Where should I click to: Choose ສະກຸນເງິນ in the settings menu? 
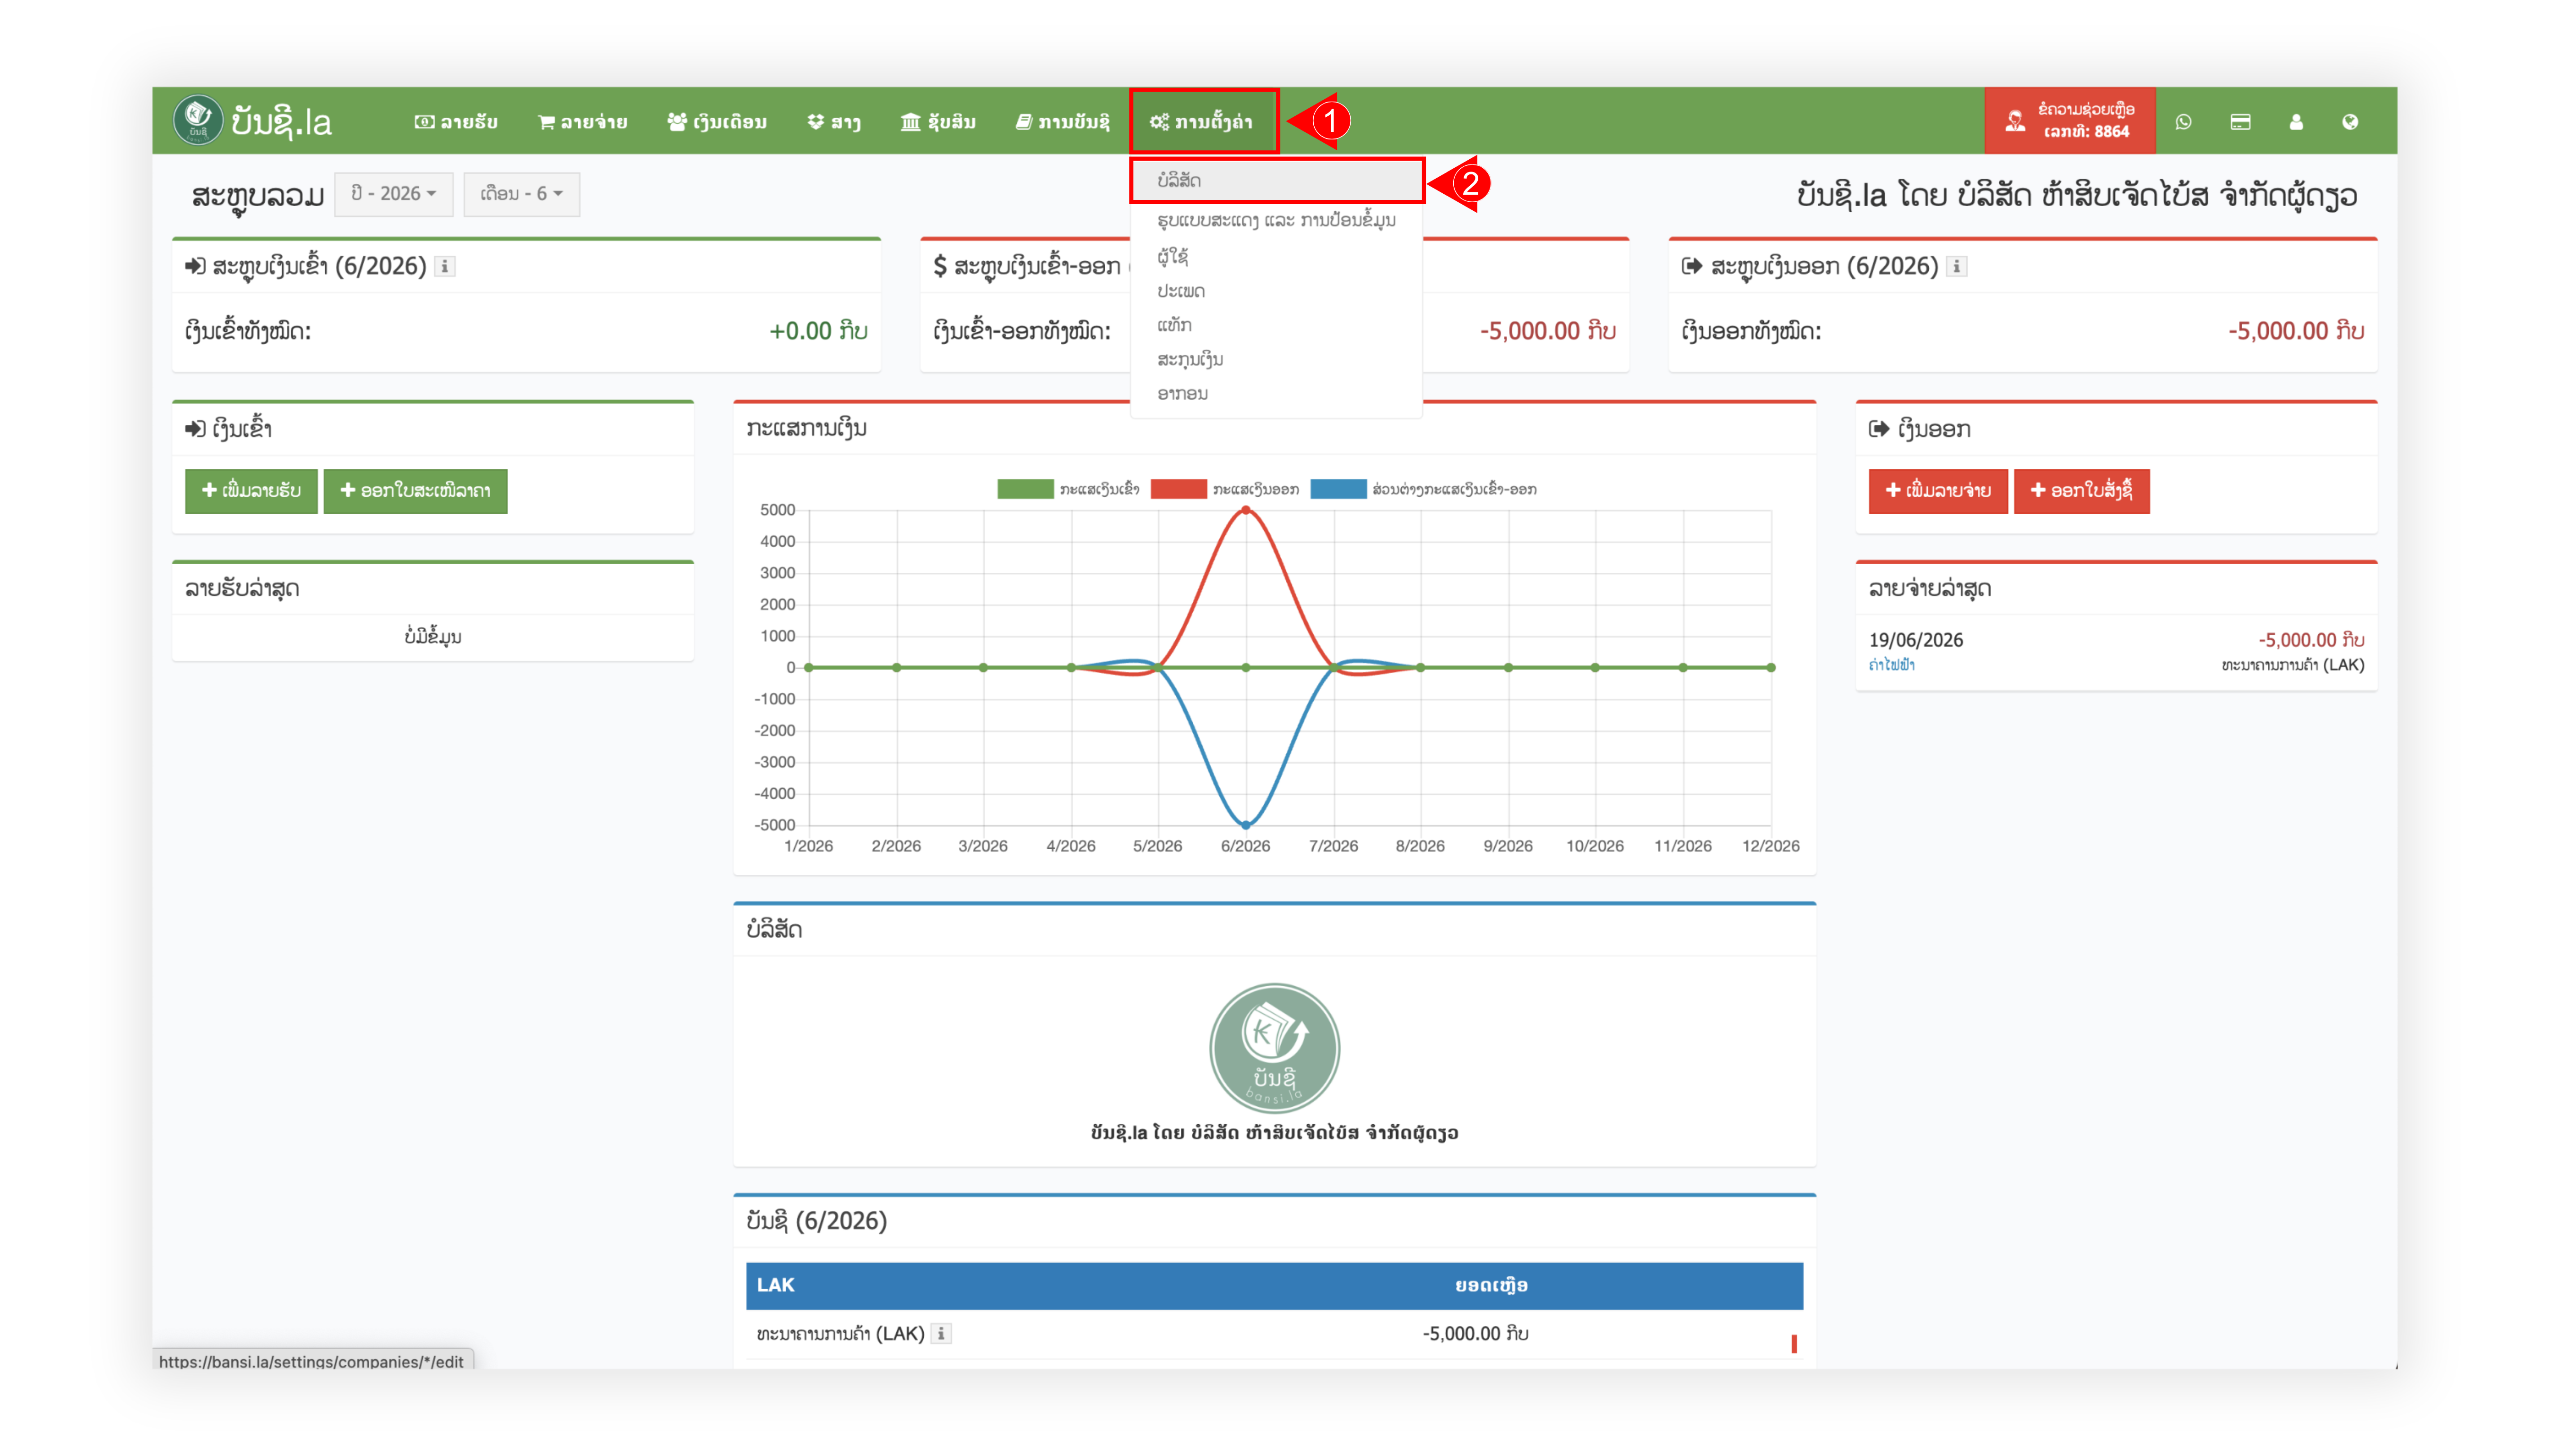(x=1190, y=359)
